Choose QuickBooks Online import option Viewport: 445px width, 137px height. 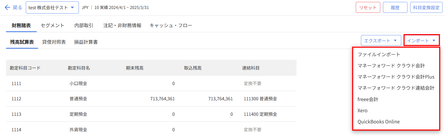[x=378, y=122]
